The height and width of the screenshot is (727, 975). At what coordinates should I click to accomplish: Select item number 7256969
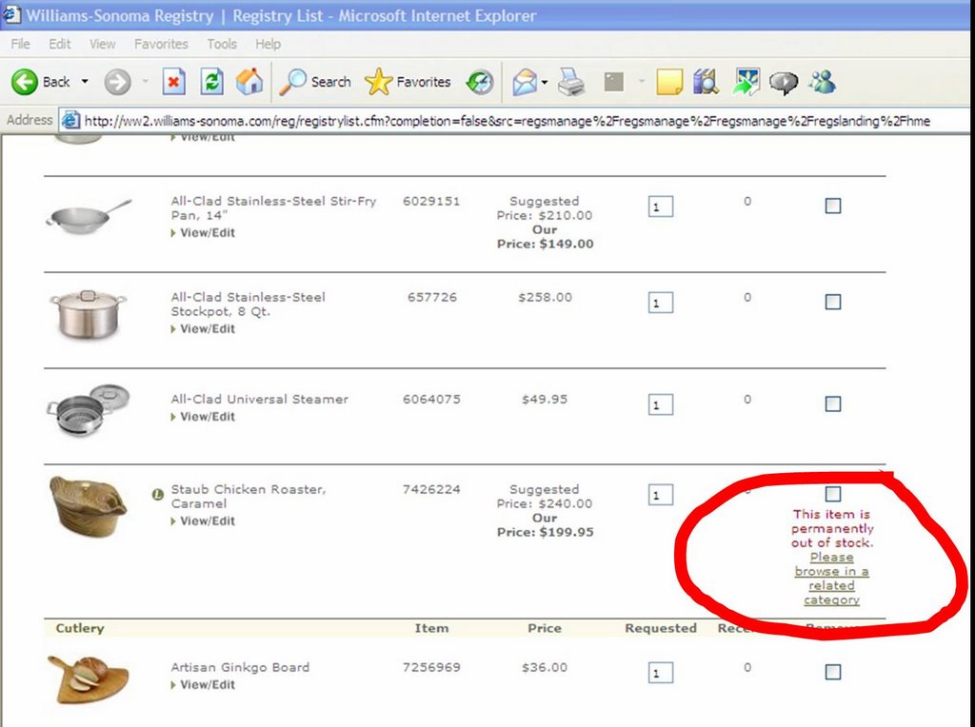pyautogui.click(x=431, y=667)
